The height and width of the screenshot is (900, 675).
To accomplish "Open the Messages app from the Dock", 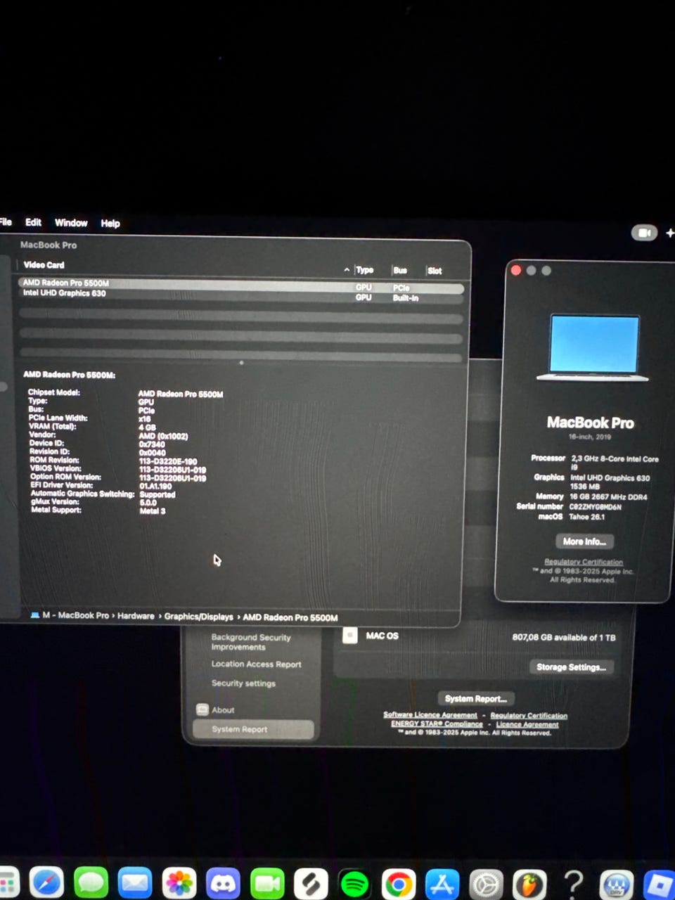I will coord(91,883).
